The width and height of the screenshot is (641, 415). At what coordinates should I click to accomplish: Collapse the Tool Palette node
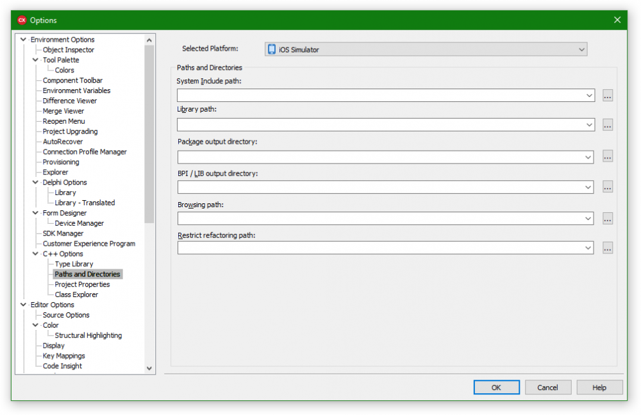tap(35, 60)
